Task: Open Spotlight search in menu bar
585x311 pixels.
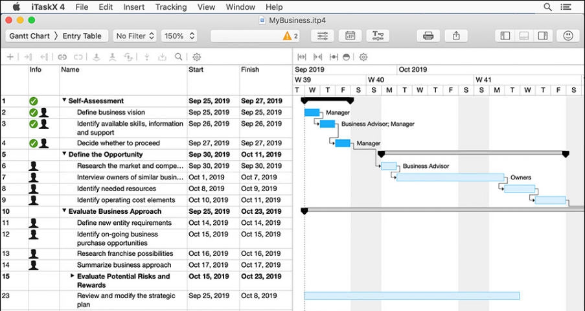Action: 547,6
